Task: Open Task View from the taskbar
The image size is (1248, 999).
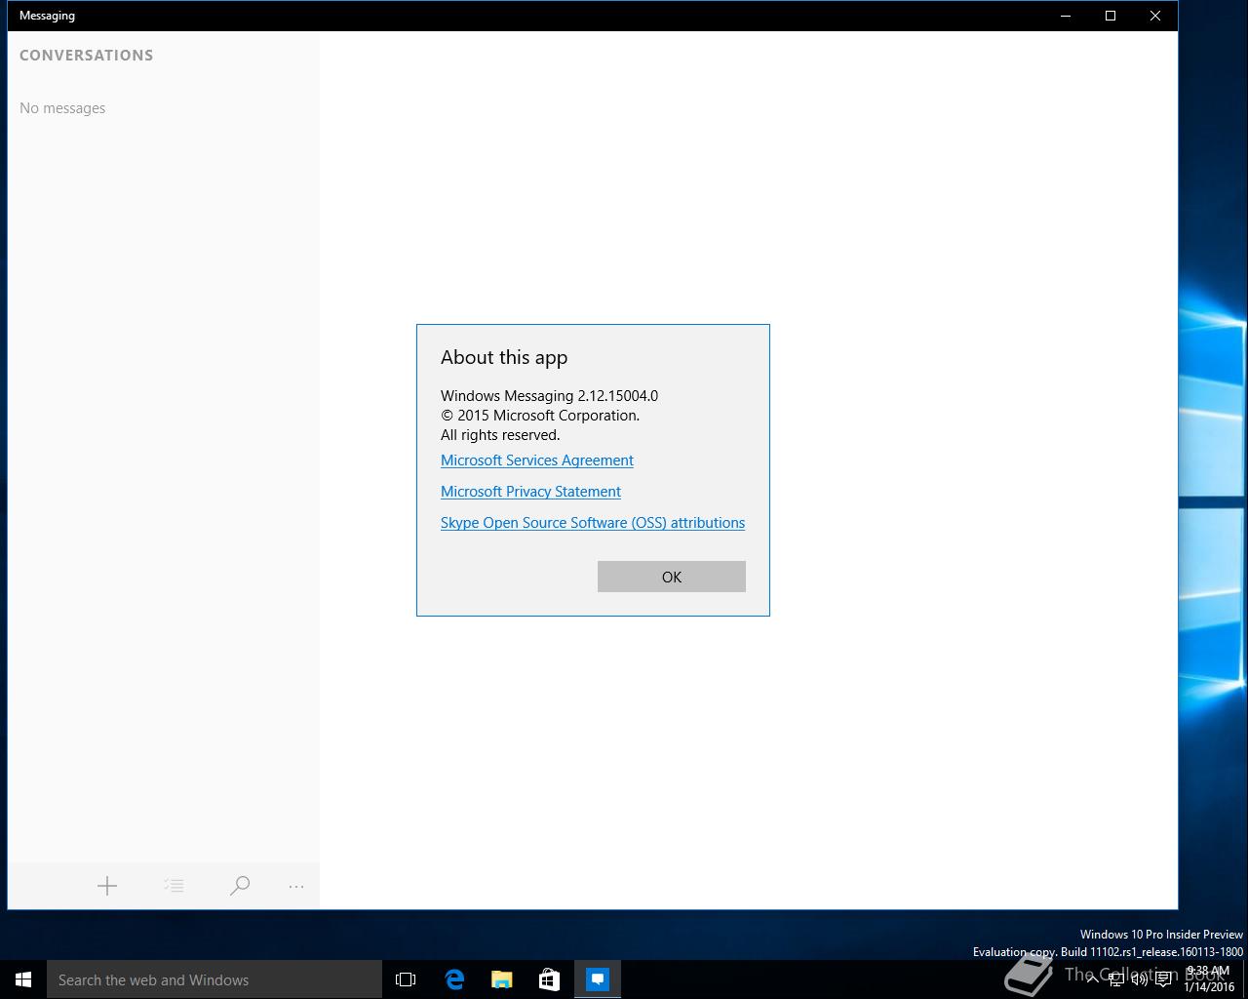Action: [x=406, y=979]
